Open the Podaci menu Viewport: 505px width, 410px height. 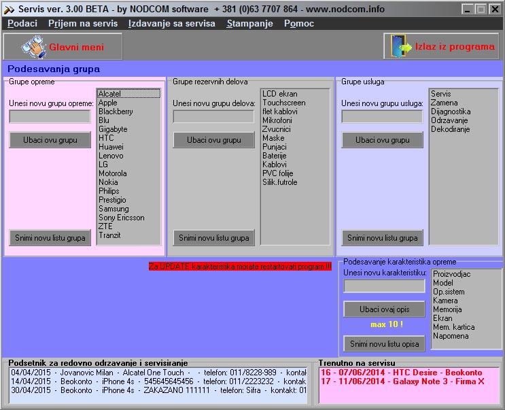(x=22, y=24)
